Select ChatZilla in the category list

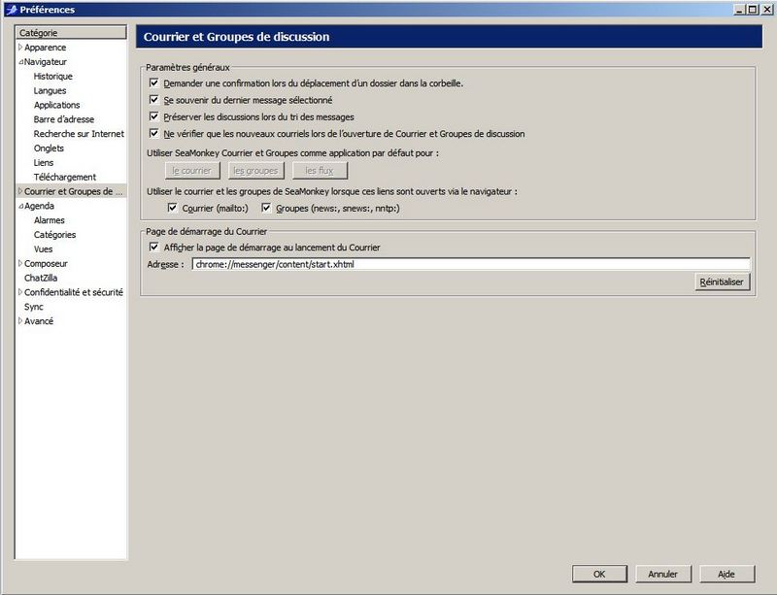tap(43, 278)
